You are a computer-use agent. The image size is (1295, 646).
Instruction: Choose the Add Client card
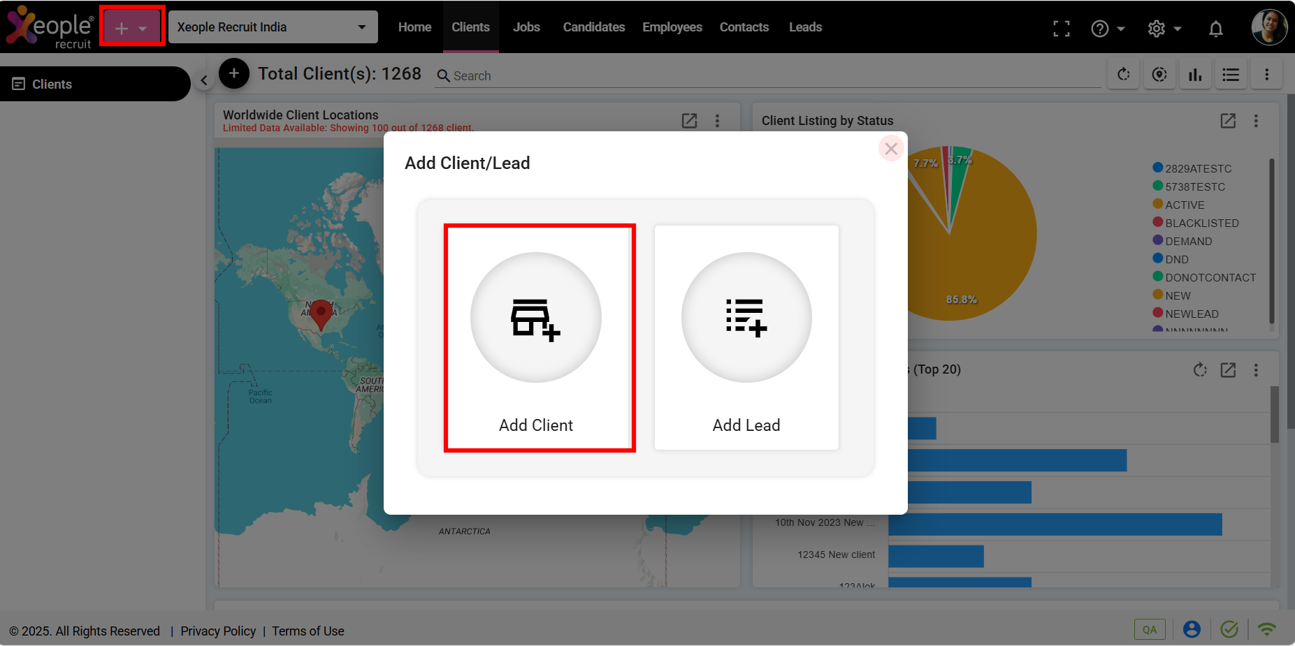click(x=536, y=337)
